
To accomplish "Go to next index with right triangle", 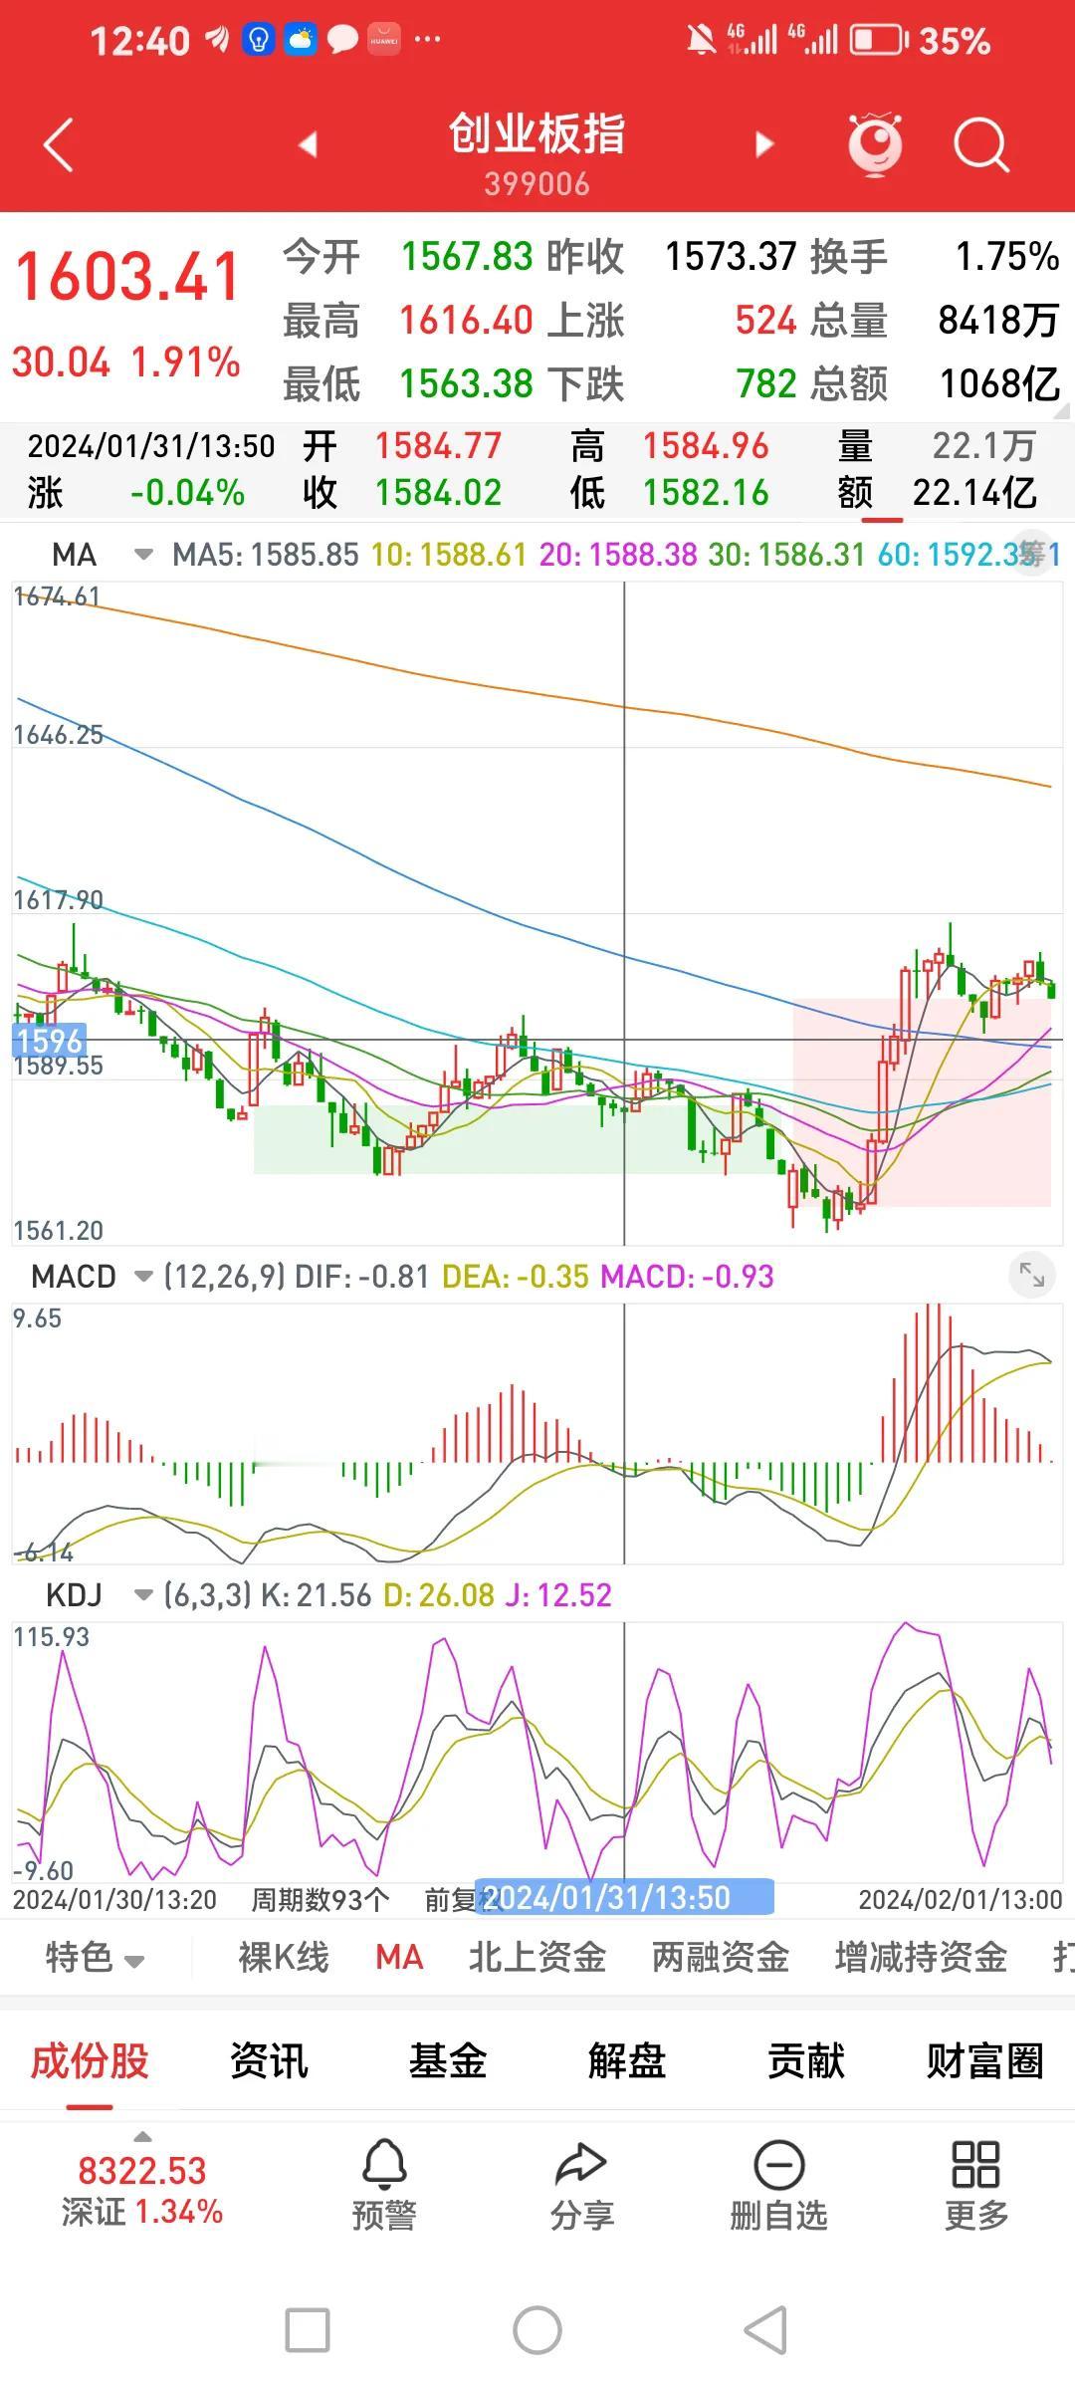I will point(763,144).
